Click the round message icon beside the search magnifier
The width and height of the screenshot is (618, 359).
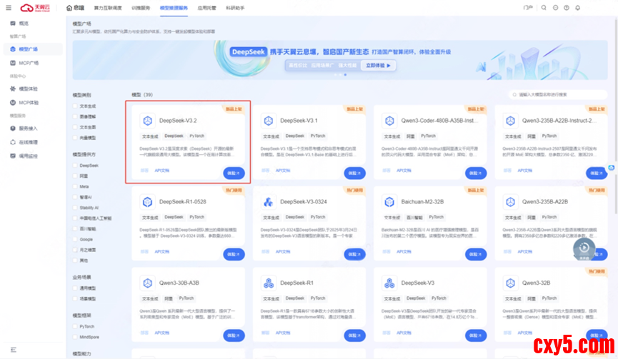(555, 7)
